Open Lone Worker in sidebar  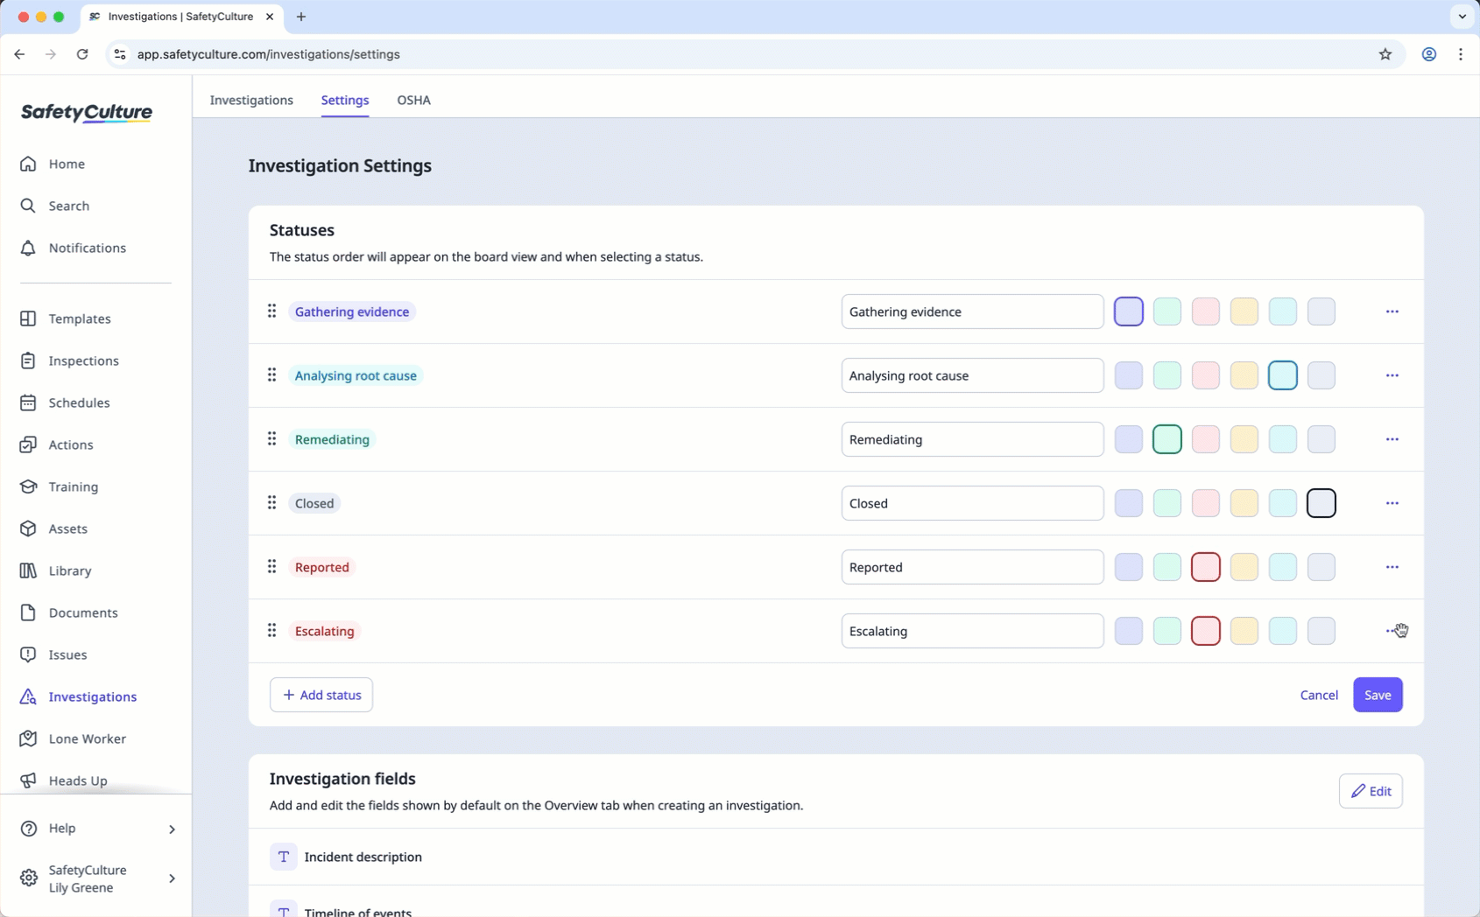[x=73, y=738]
